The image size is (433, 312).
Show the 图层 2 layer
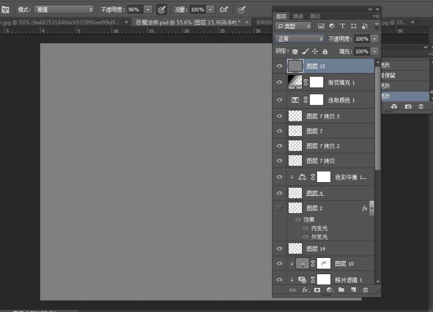click(278, 208)
